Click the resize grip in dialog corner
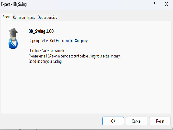The width and height of the screenshot is (173, 130). pos(172,127)
